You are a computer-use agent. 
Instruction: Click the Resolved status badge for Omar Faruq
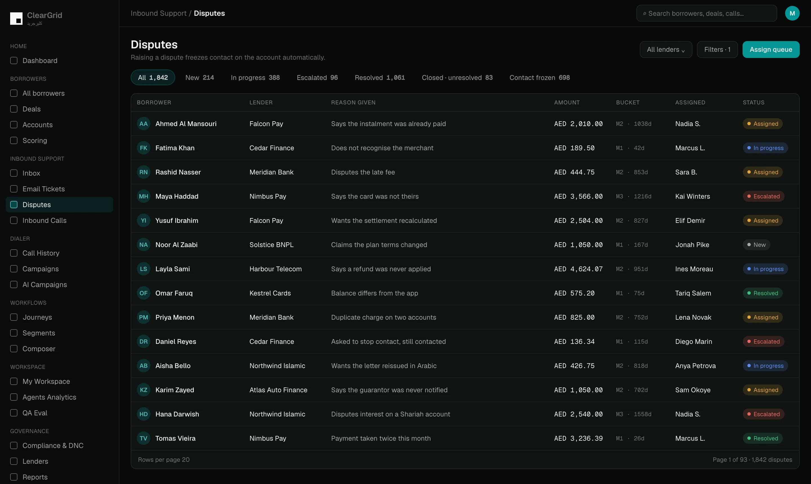tap(763, 293)
